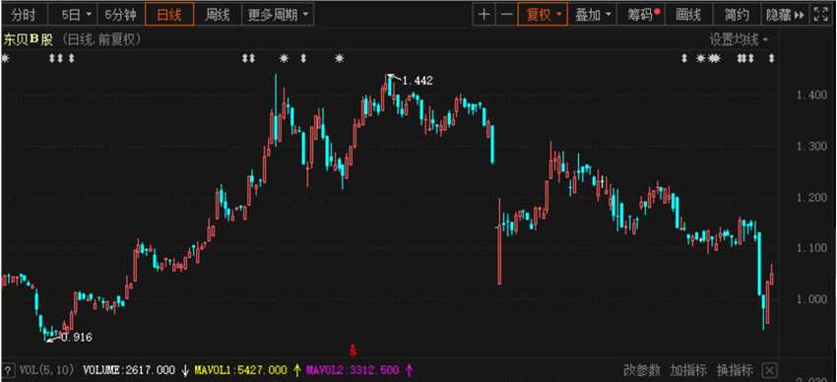Open 设置均线 moving average settings
The width and height of the screenshot is (837, 382).
[739, 39]
